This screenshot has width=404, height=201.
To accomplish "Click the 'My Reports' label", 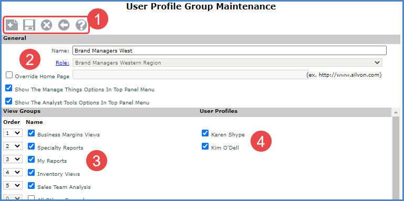I will click(x=52, y=161).
